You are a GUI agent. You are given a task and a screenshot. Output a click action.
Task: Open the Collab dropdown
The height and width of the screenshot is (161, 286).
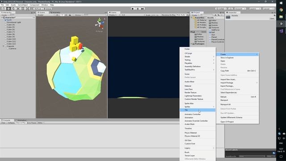pyautogui.click(x=221, y=9)
